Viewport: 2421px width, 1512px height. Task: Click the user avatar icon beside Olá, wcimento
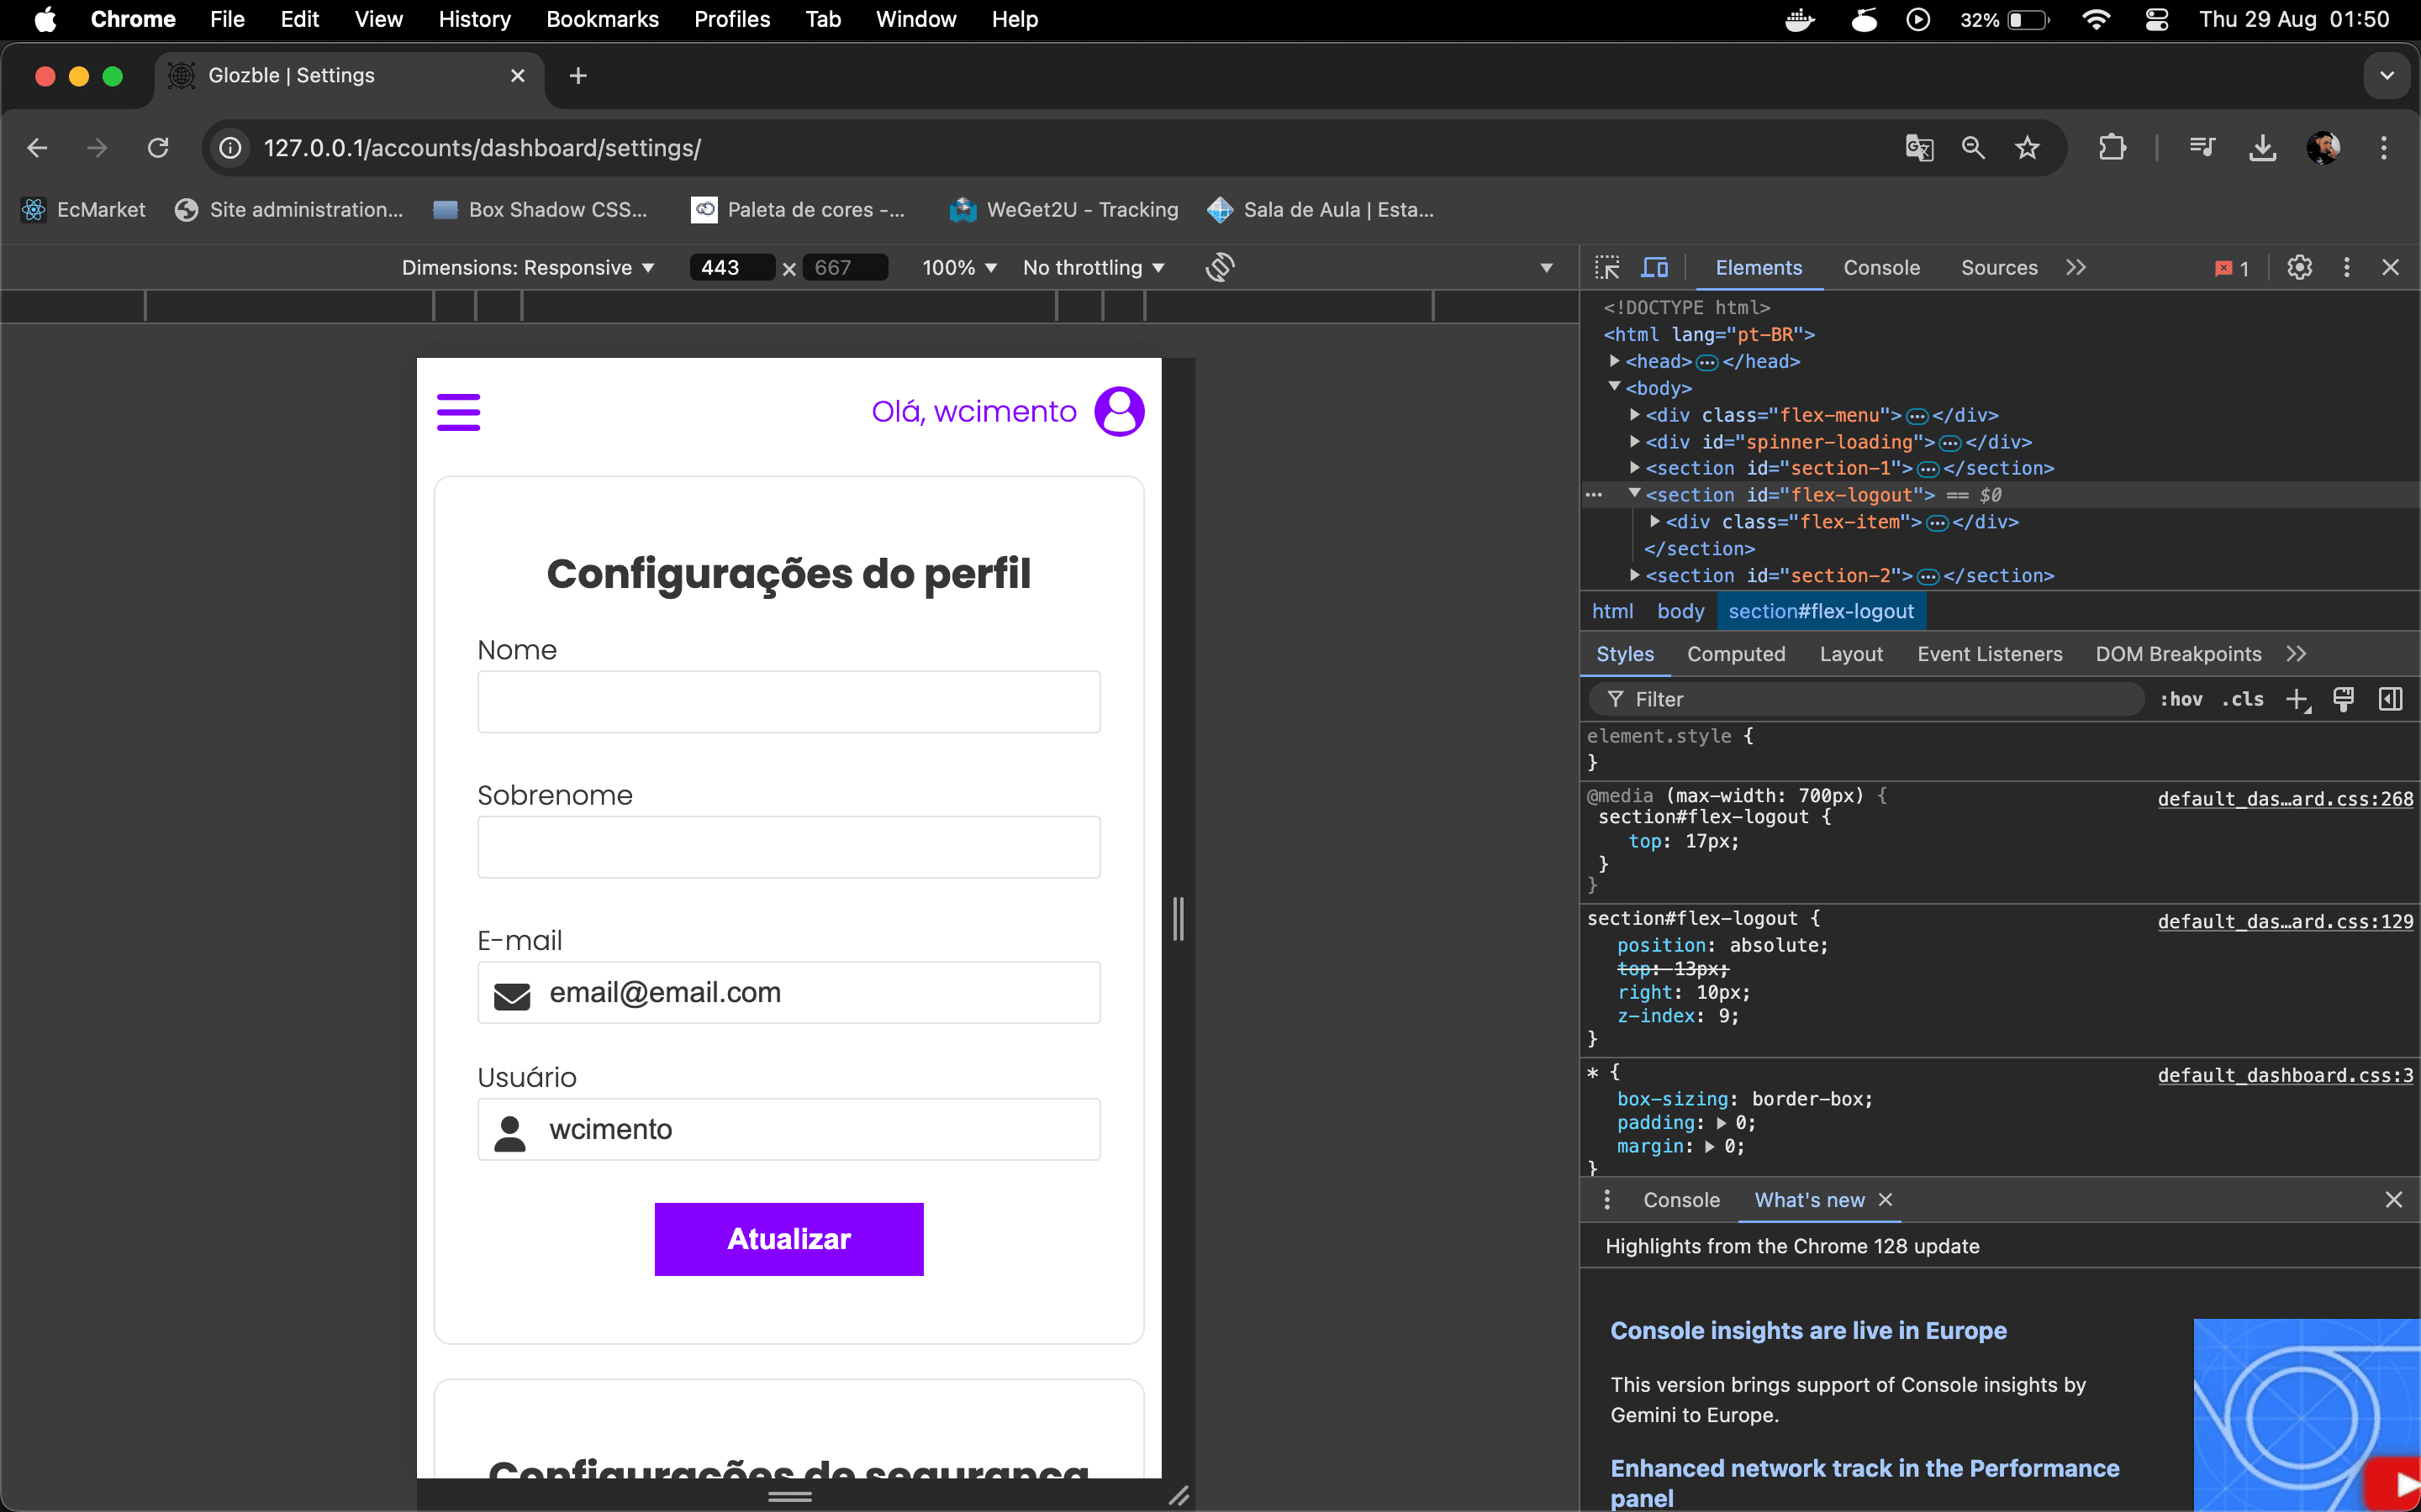point(1119,412)
